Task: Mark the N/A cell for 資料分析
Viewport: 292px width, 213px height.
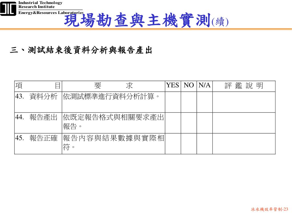Action: click(x=204, y=102)
